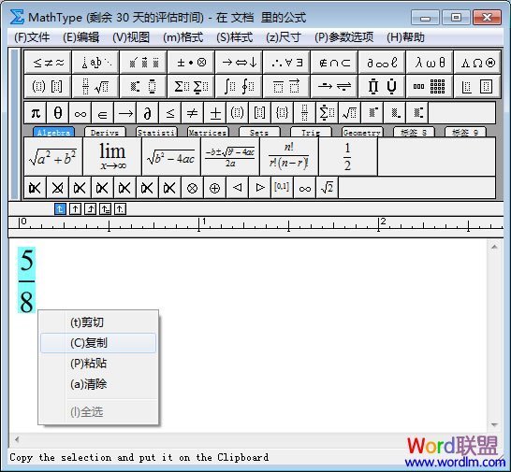Choose Cut (剪切) from the context menu
The height and width of the screenshot is (472, 511).
point(98,322)
